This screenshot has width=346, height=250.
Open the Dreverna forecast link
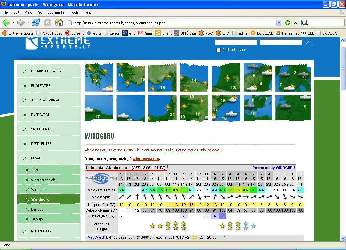point(115,150)
